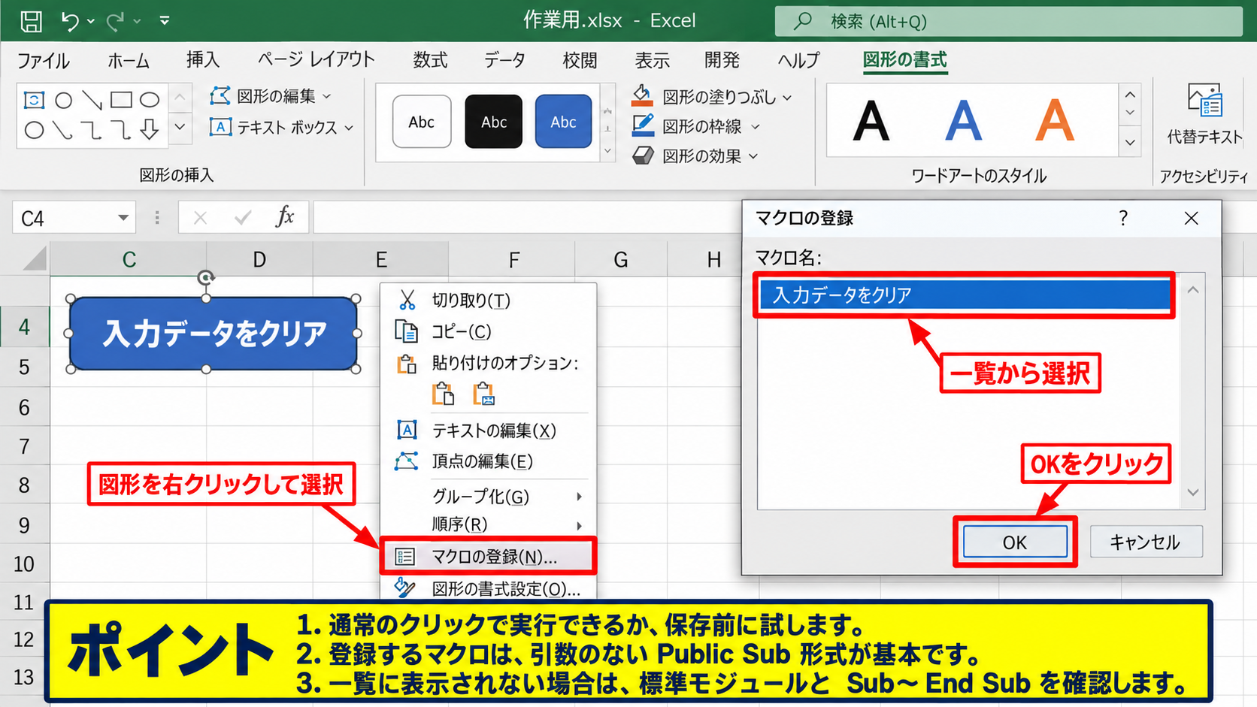Open the 図形の編集 dropdown
The image size is (1257, 707).
pyautogui.click(x=271, y=96)
